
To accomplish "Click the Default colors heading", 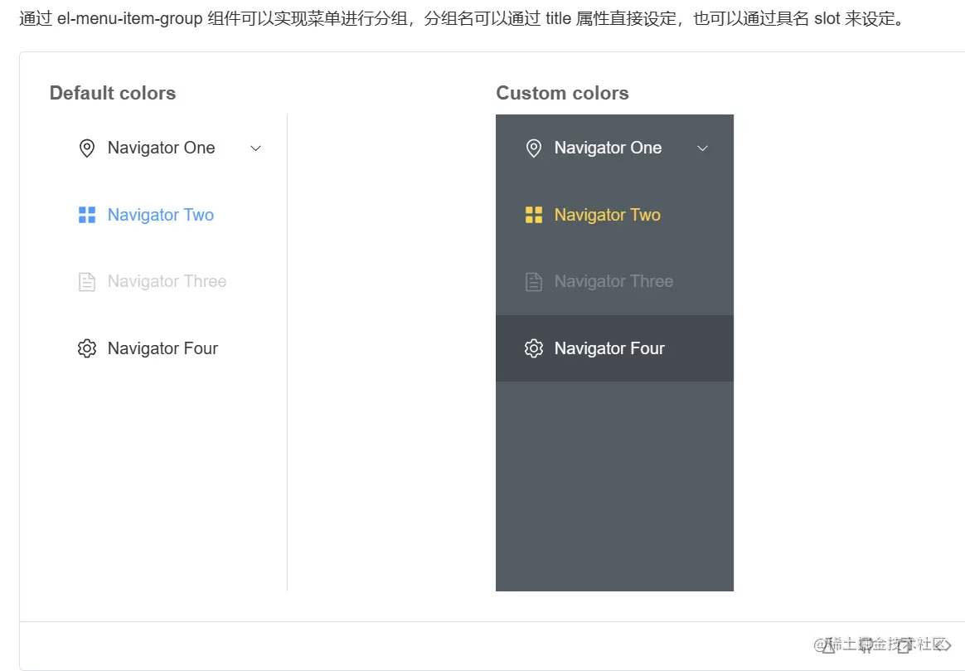I will [x=113, y=93].
